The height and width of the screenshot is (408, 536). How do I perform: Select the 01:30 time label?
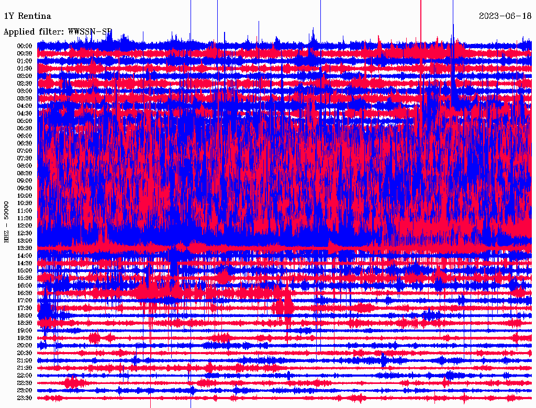(x=25, y=69)
